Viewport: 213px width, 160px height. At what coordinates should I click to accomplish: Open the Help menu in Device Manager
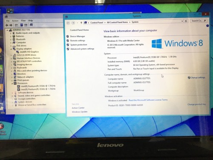[31, 20]
